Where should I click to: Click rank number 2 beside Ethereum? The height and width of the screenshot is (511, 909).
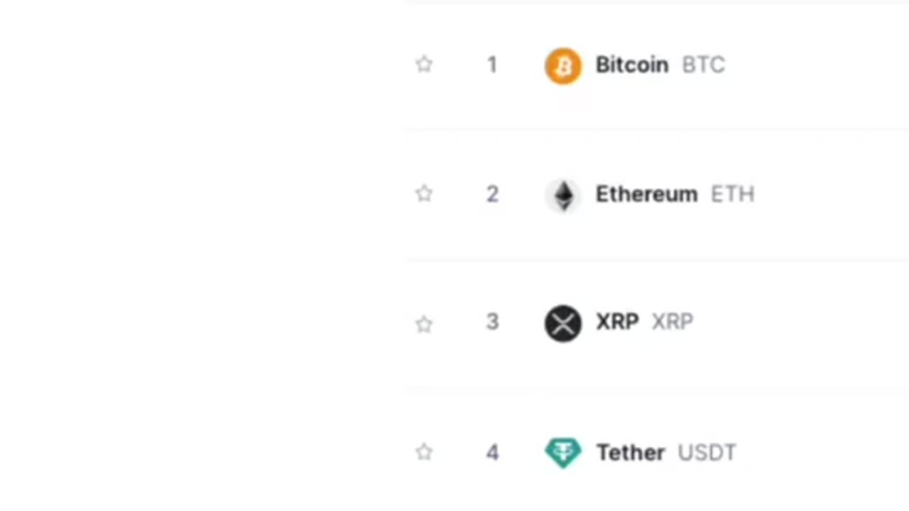click(492, 194)
